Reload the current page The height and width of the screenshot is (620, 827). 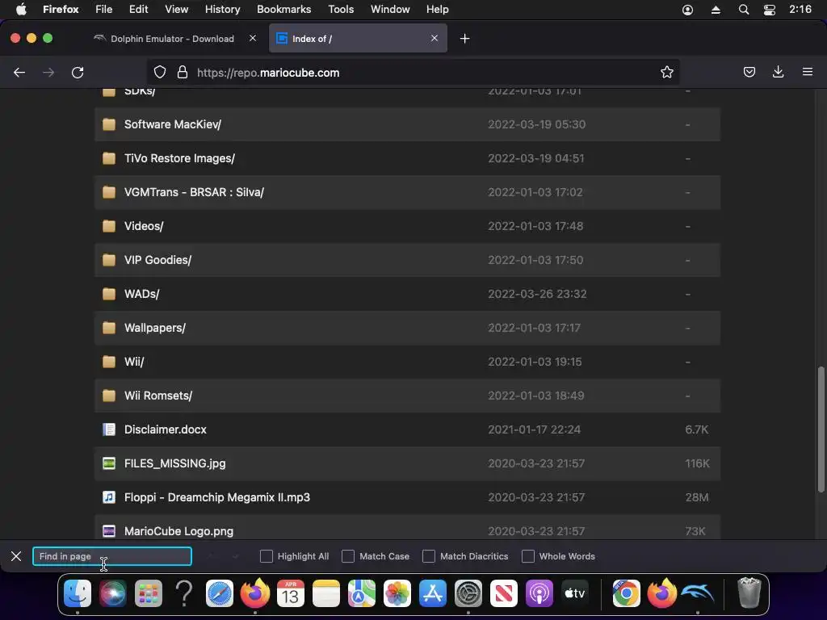pyautogui.click(x=78, y=72)
